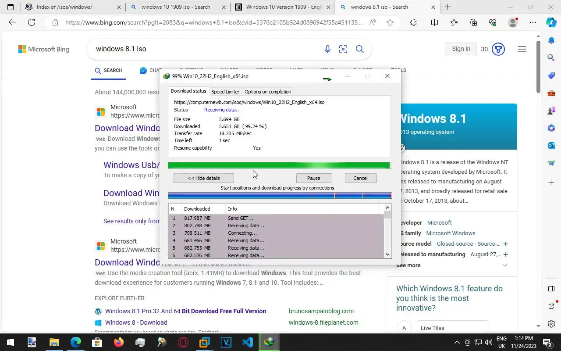Open sidebar notifications bell
The width and height of the screenshot is (561, 351).
[551, 40]
